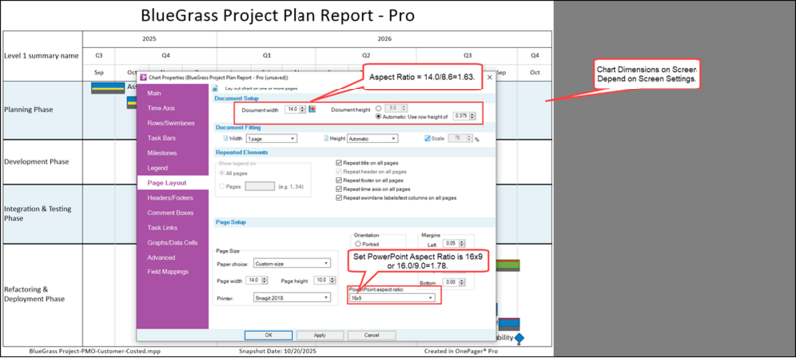
Task: Uncheck Repeat footer on all pages
Action: (339, 180)
